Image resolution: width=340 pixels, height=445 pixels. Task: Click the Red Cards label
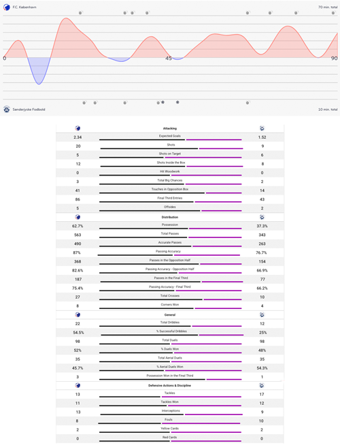tap(169, 438)
